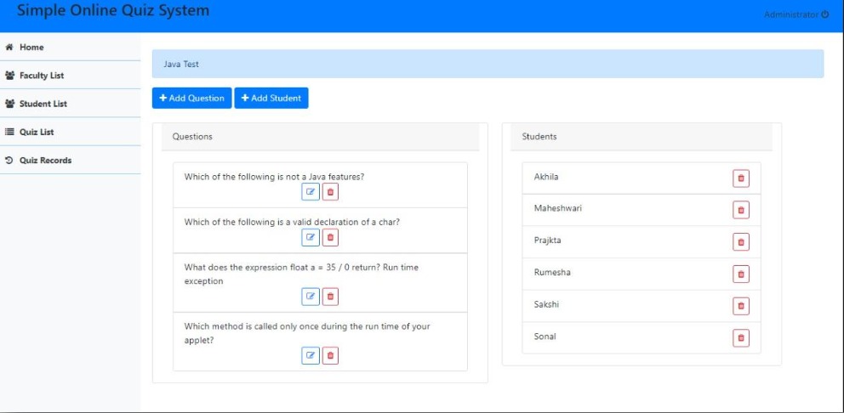Edit the float expression question
Image resolution: width=844 pixels, height=413 pixels.
(x=311, y=297)
